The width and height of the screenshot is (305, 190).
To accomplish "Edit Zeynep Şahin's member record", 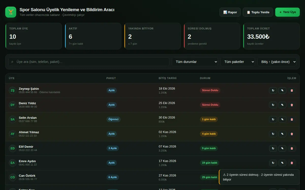I will (282, 90).
